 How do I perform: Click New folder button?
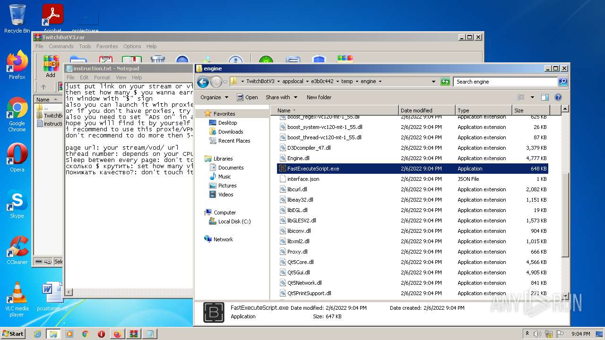coord(319,97)
